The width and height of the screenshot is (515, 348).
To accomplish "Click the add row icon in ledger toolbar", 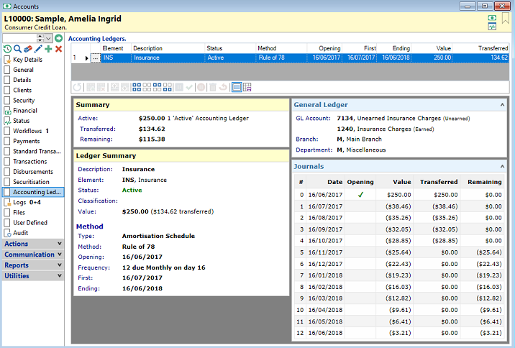I will coord(91,87).
